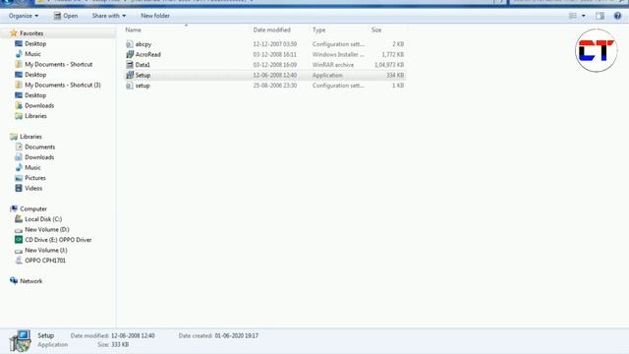
Task: Toggle the preview pane icon
Action: 600,16
